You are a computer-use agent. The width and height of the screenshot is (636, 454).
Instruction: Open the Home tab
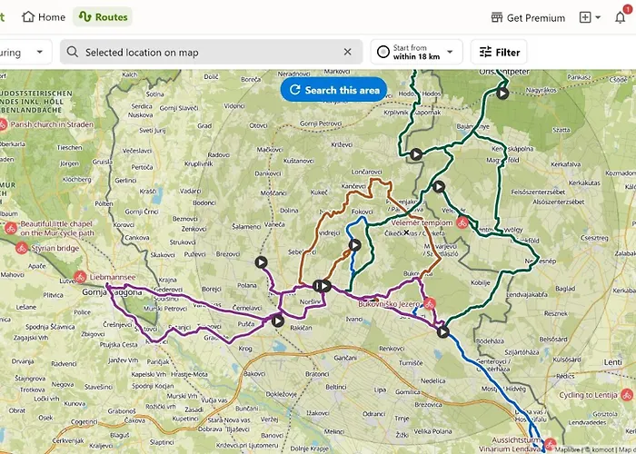pyautogui.click(x=44, y=17)
